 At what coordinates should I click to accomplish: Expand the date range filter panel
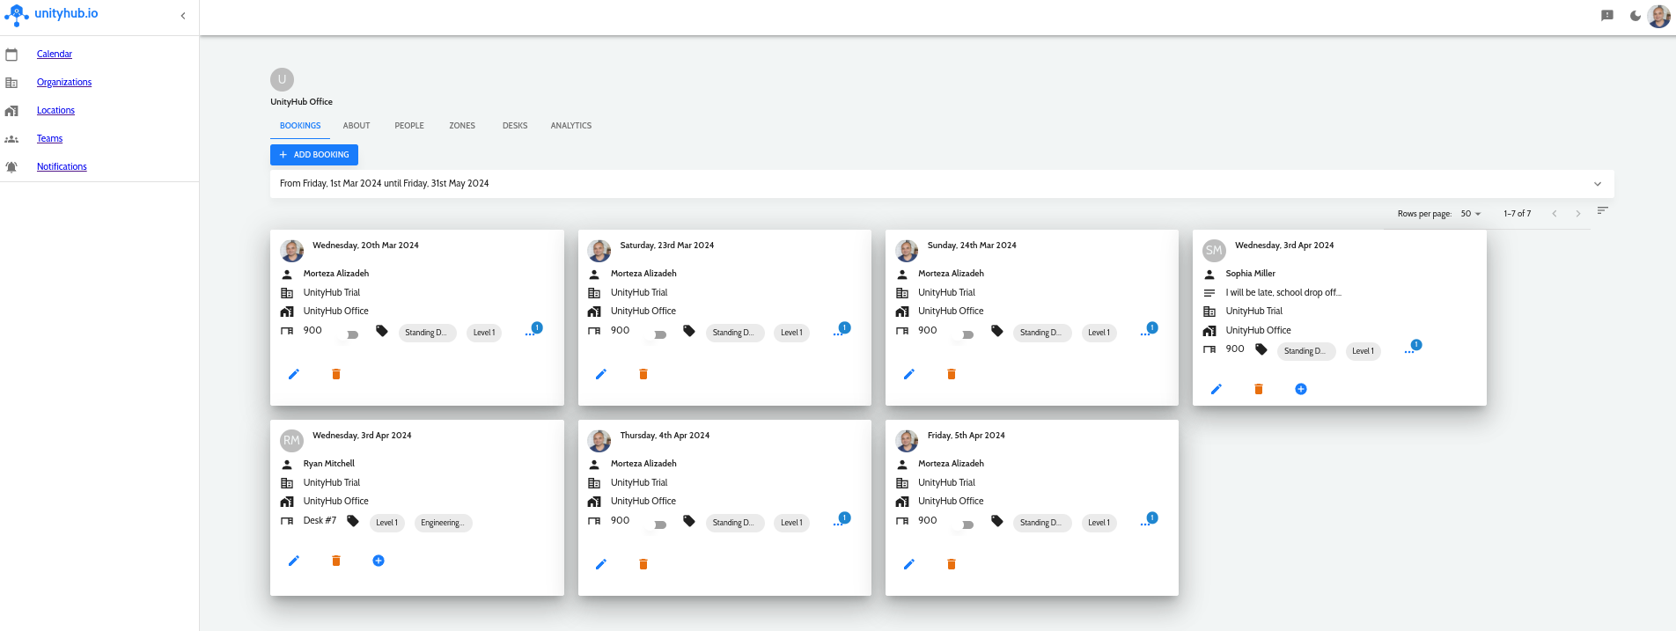pyautogui.click(x=942, y=184)
